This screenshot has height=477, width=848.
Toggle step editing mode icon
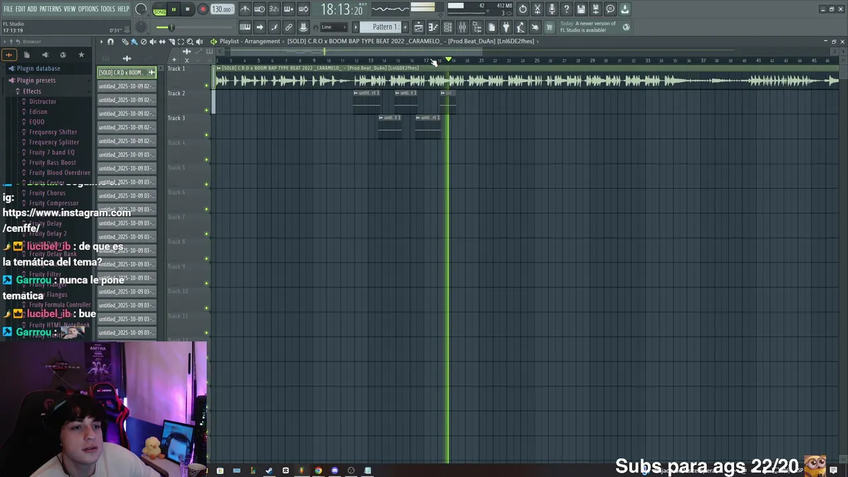coord(274,27)
